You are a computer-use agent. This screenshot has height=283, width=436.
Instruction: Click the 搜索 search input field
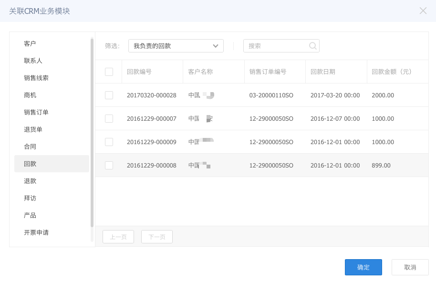(277, 46)
